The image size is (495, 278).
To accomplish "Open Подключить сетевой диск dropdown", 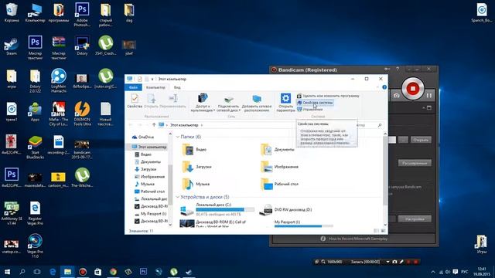I will [229, 103].
